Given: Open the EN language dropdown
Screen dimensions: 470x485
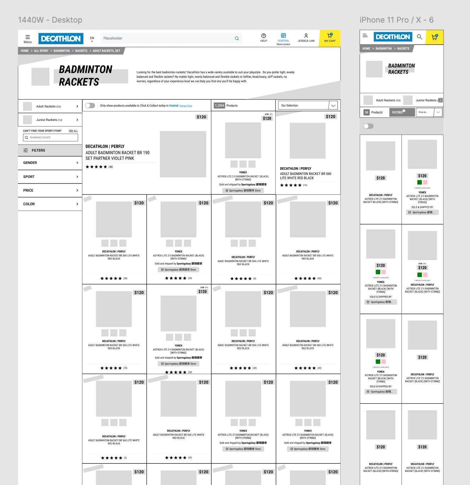Looking at the screenshot, I should pos(92,39).
